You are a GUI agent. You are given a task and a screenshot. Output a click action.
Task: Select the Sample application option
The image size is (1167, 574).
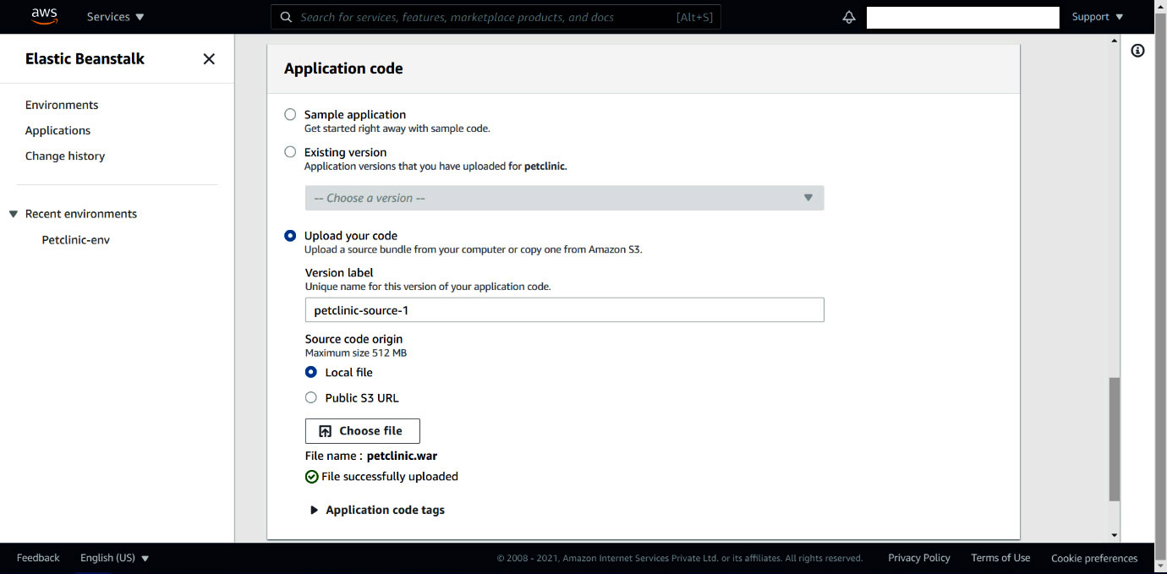290,114
